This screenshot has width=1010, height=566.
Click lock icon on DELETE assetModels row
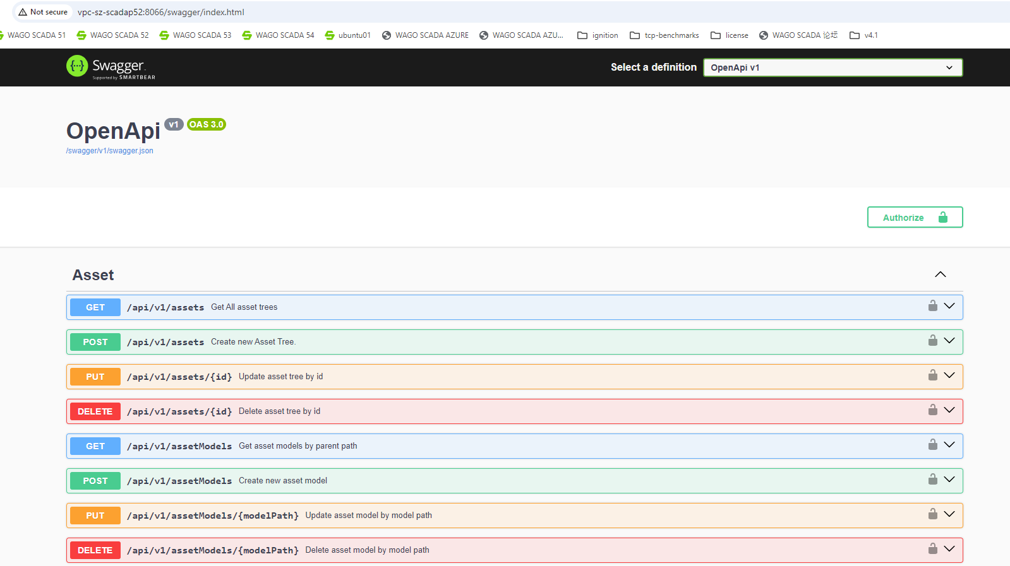point(932,549)
